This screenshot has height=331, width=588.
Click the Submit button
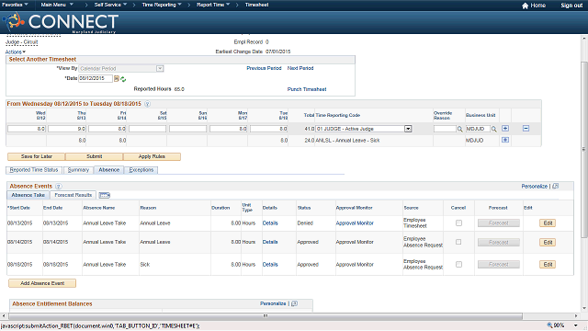94,156
